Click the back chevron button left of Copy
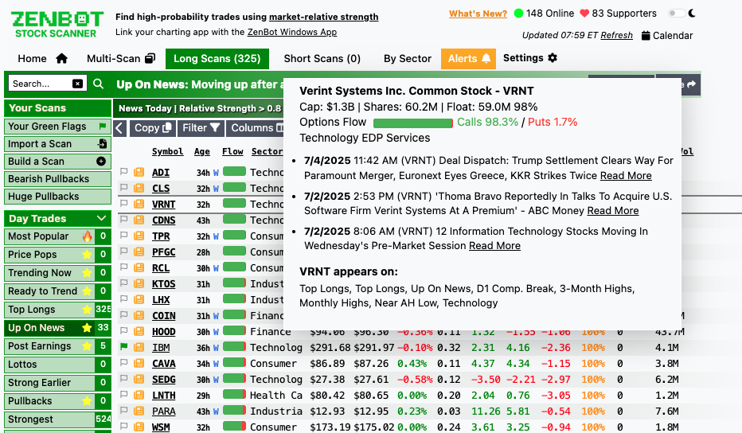This screenshot has height=433, width=742. pyautogui.click(x=119, y=128)
